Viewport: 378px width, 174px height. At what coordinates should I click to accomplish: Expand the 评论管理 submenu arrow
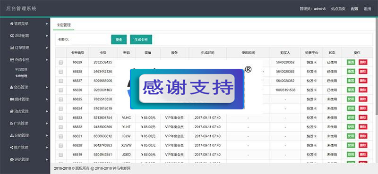coord(47,159)
